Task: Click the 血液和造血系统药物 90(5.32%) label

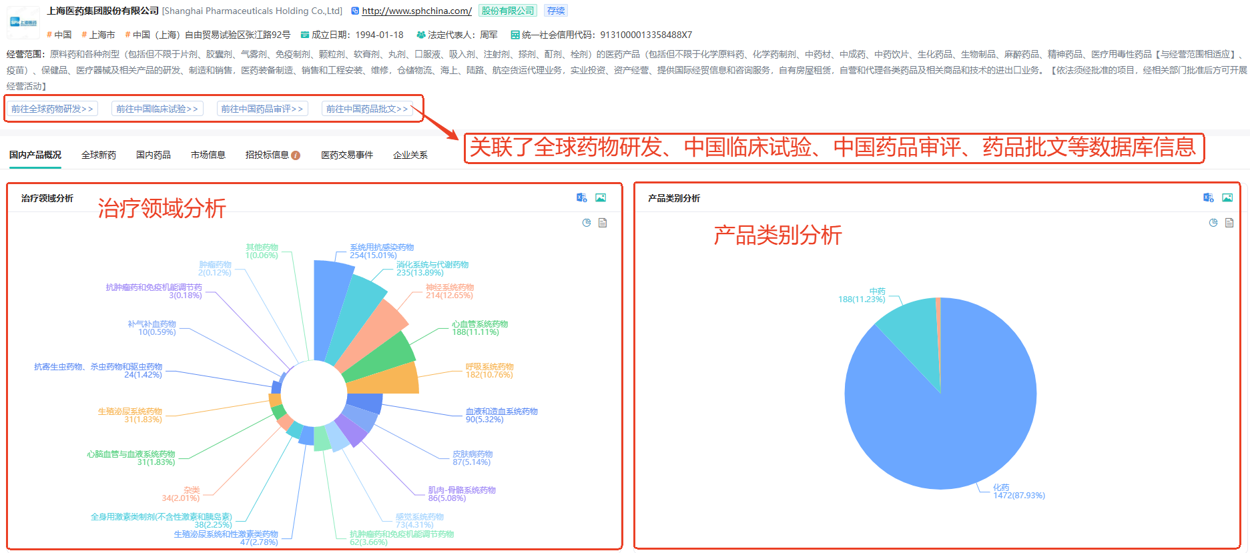Action: click(502, 416)
